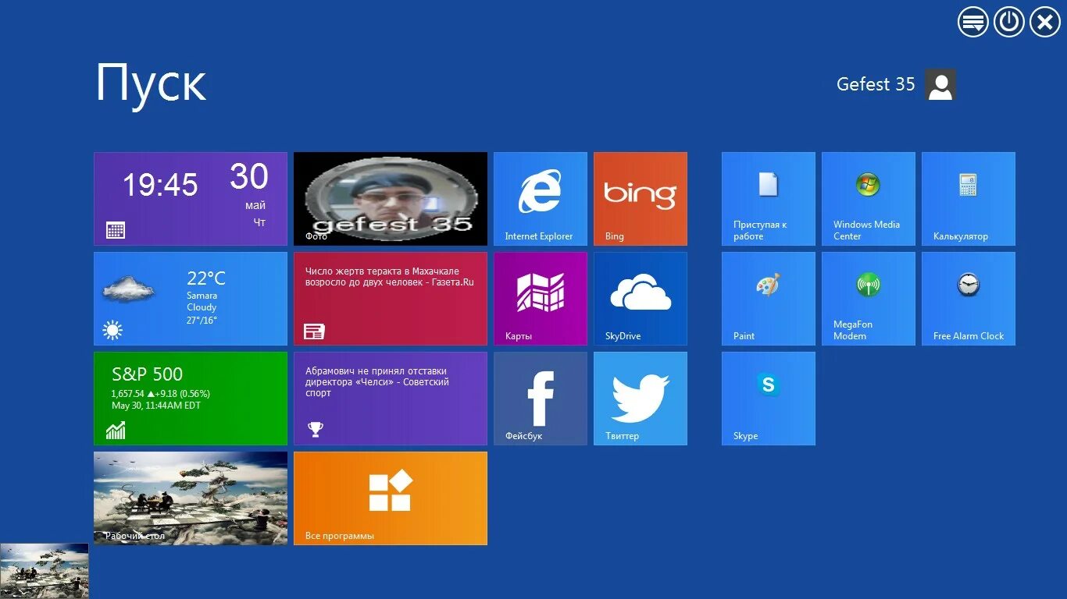Start a Bing search
Viewport: 1067px width, 599px height.
point(640,198)
